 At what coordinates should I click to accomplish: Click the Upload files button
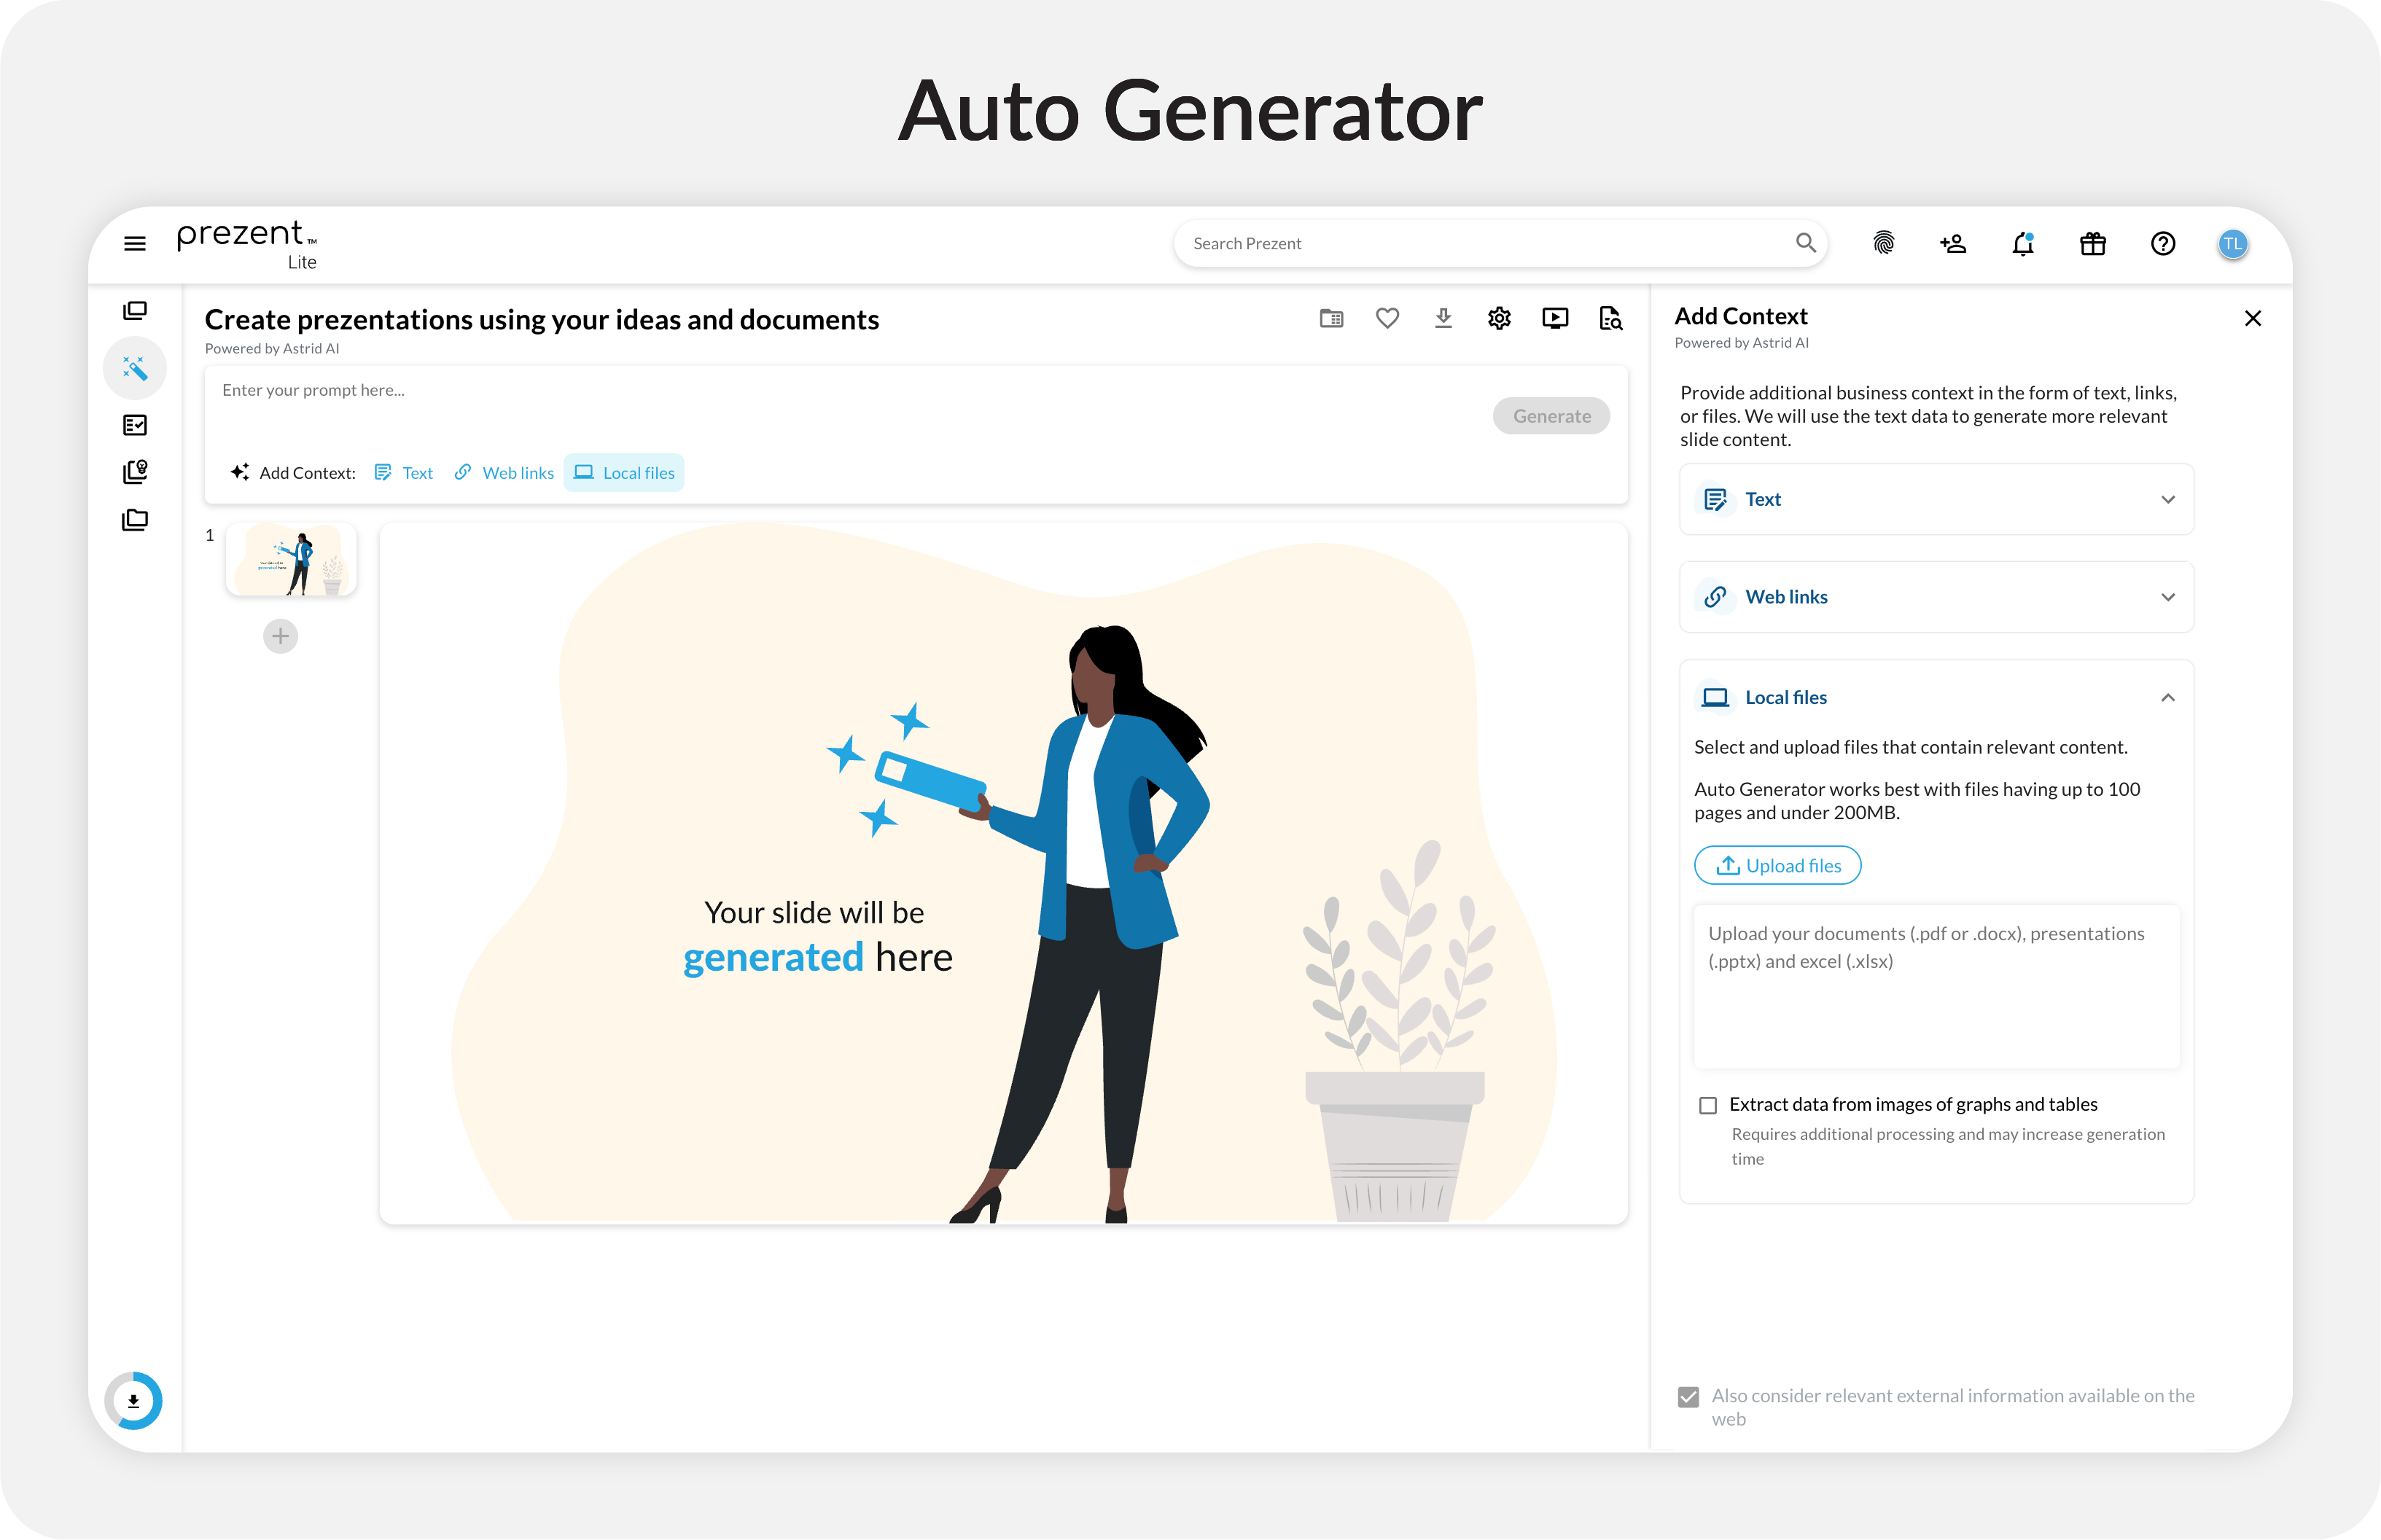click(1777, 865)
